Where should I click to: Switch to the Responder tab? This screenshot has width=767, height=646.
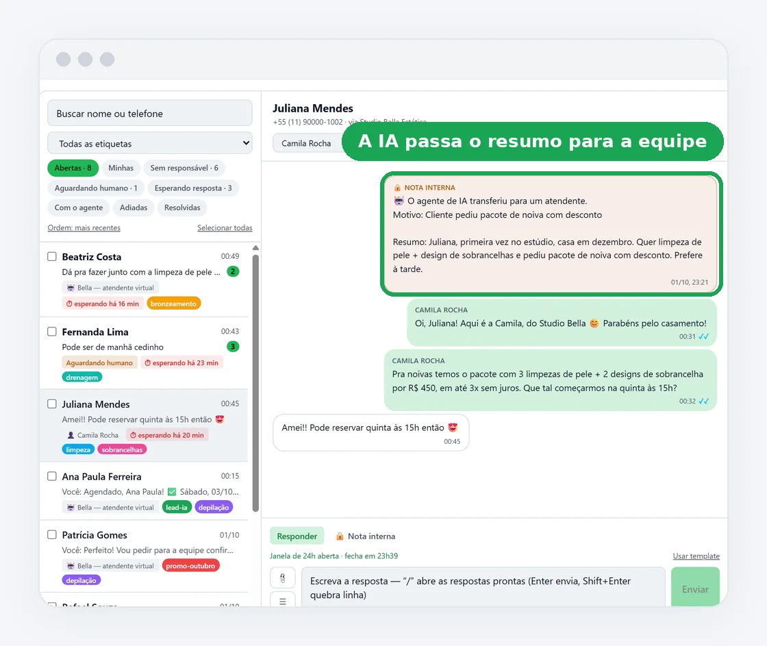(x=297, y=536)
